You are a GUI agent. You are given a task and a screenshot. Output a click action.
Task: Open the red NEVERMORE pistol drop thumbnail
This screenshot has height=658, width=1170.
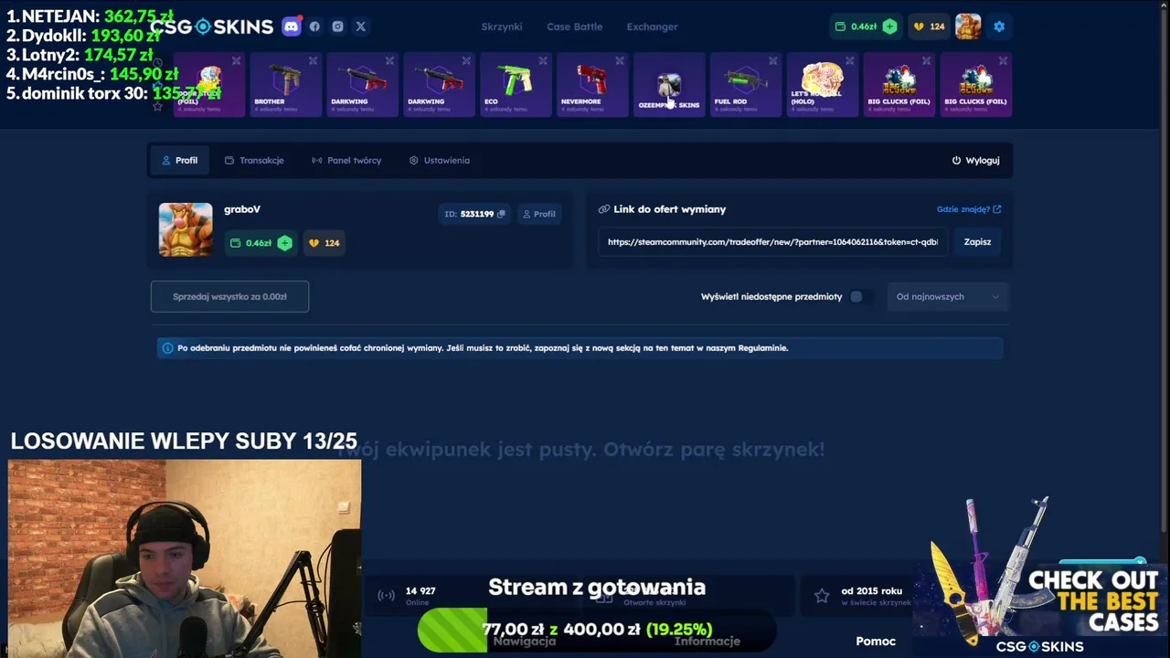592,80
